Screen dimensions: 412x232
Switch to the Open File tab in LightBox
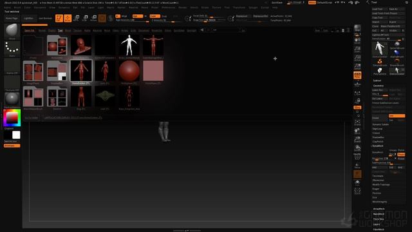coord(29,30)
